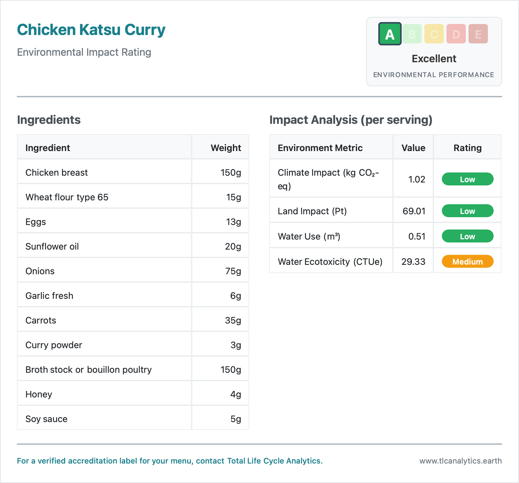
Task: Click the Ingredient column header
Action: pyautogui.click(x=48, y=148)
